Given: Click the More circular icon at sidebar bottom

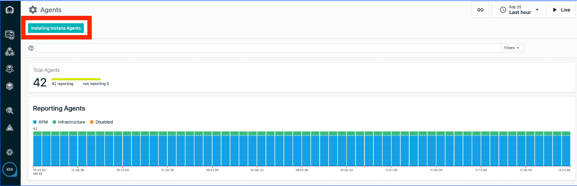Looking at the screenshot, I should click(x=10, y=169).
